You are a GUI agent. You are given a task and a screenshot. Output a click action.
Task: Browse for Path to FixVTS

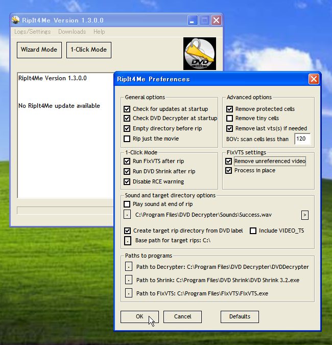pos(129,293)
